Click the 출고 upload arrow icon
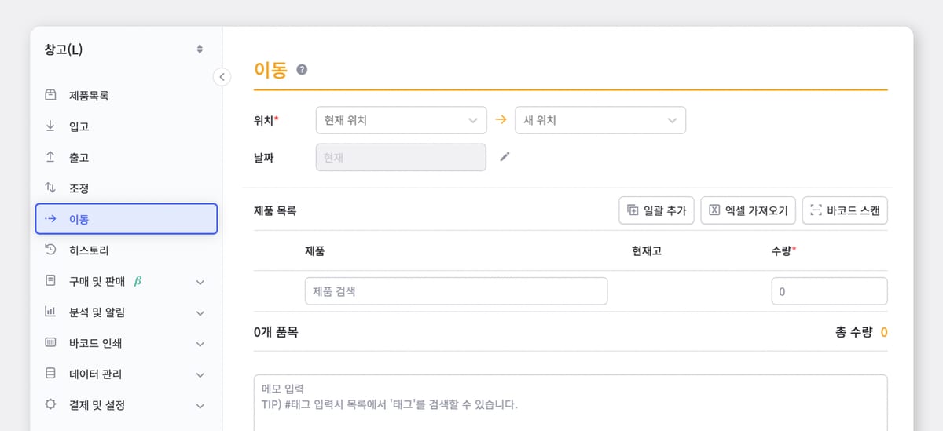The image size is (943, 431). (x=50, y=157)
